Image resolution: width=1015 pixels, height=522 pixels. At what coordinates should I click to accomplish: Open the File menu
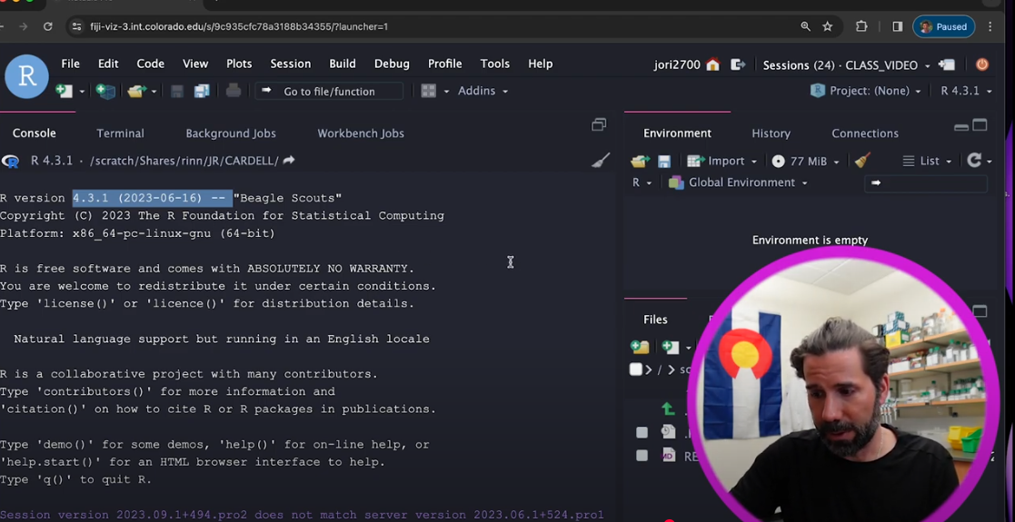[71, 64]
